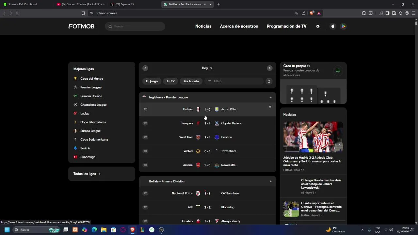Stop page loading with X button

[17, 13]
